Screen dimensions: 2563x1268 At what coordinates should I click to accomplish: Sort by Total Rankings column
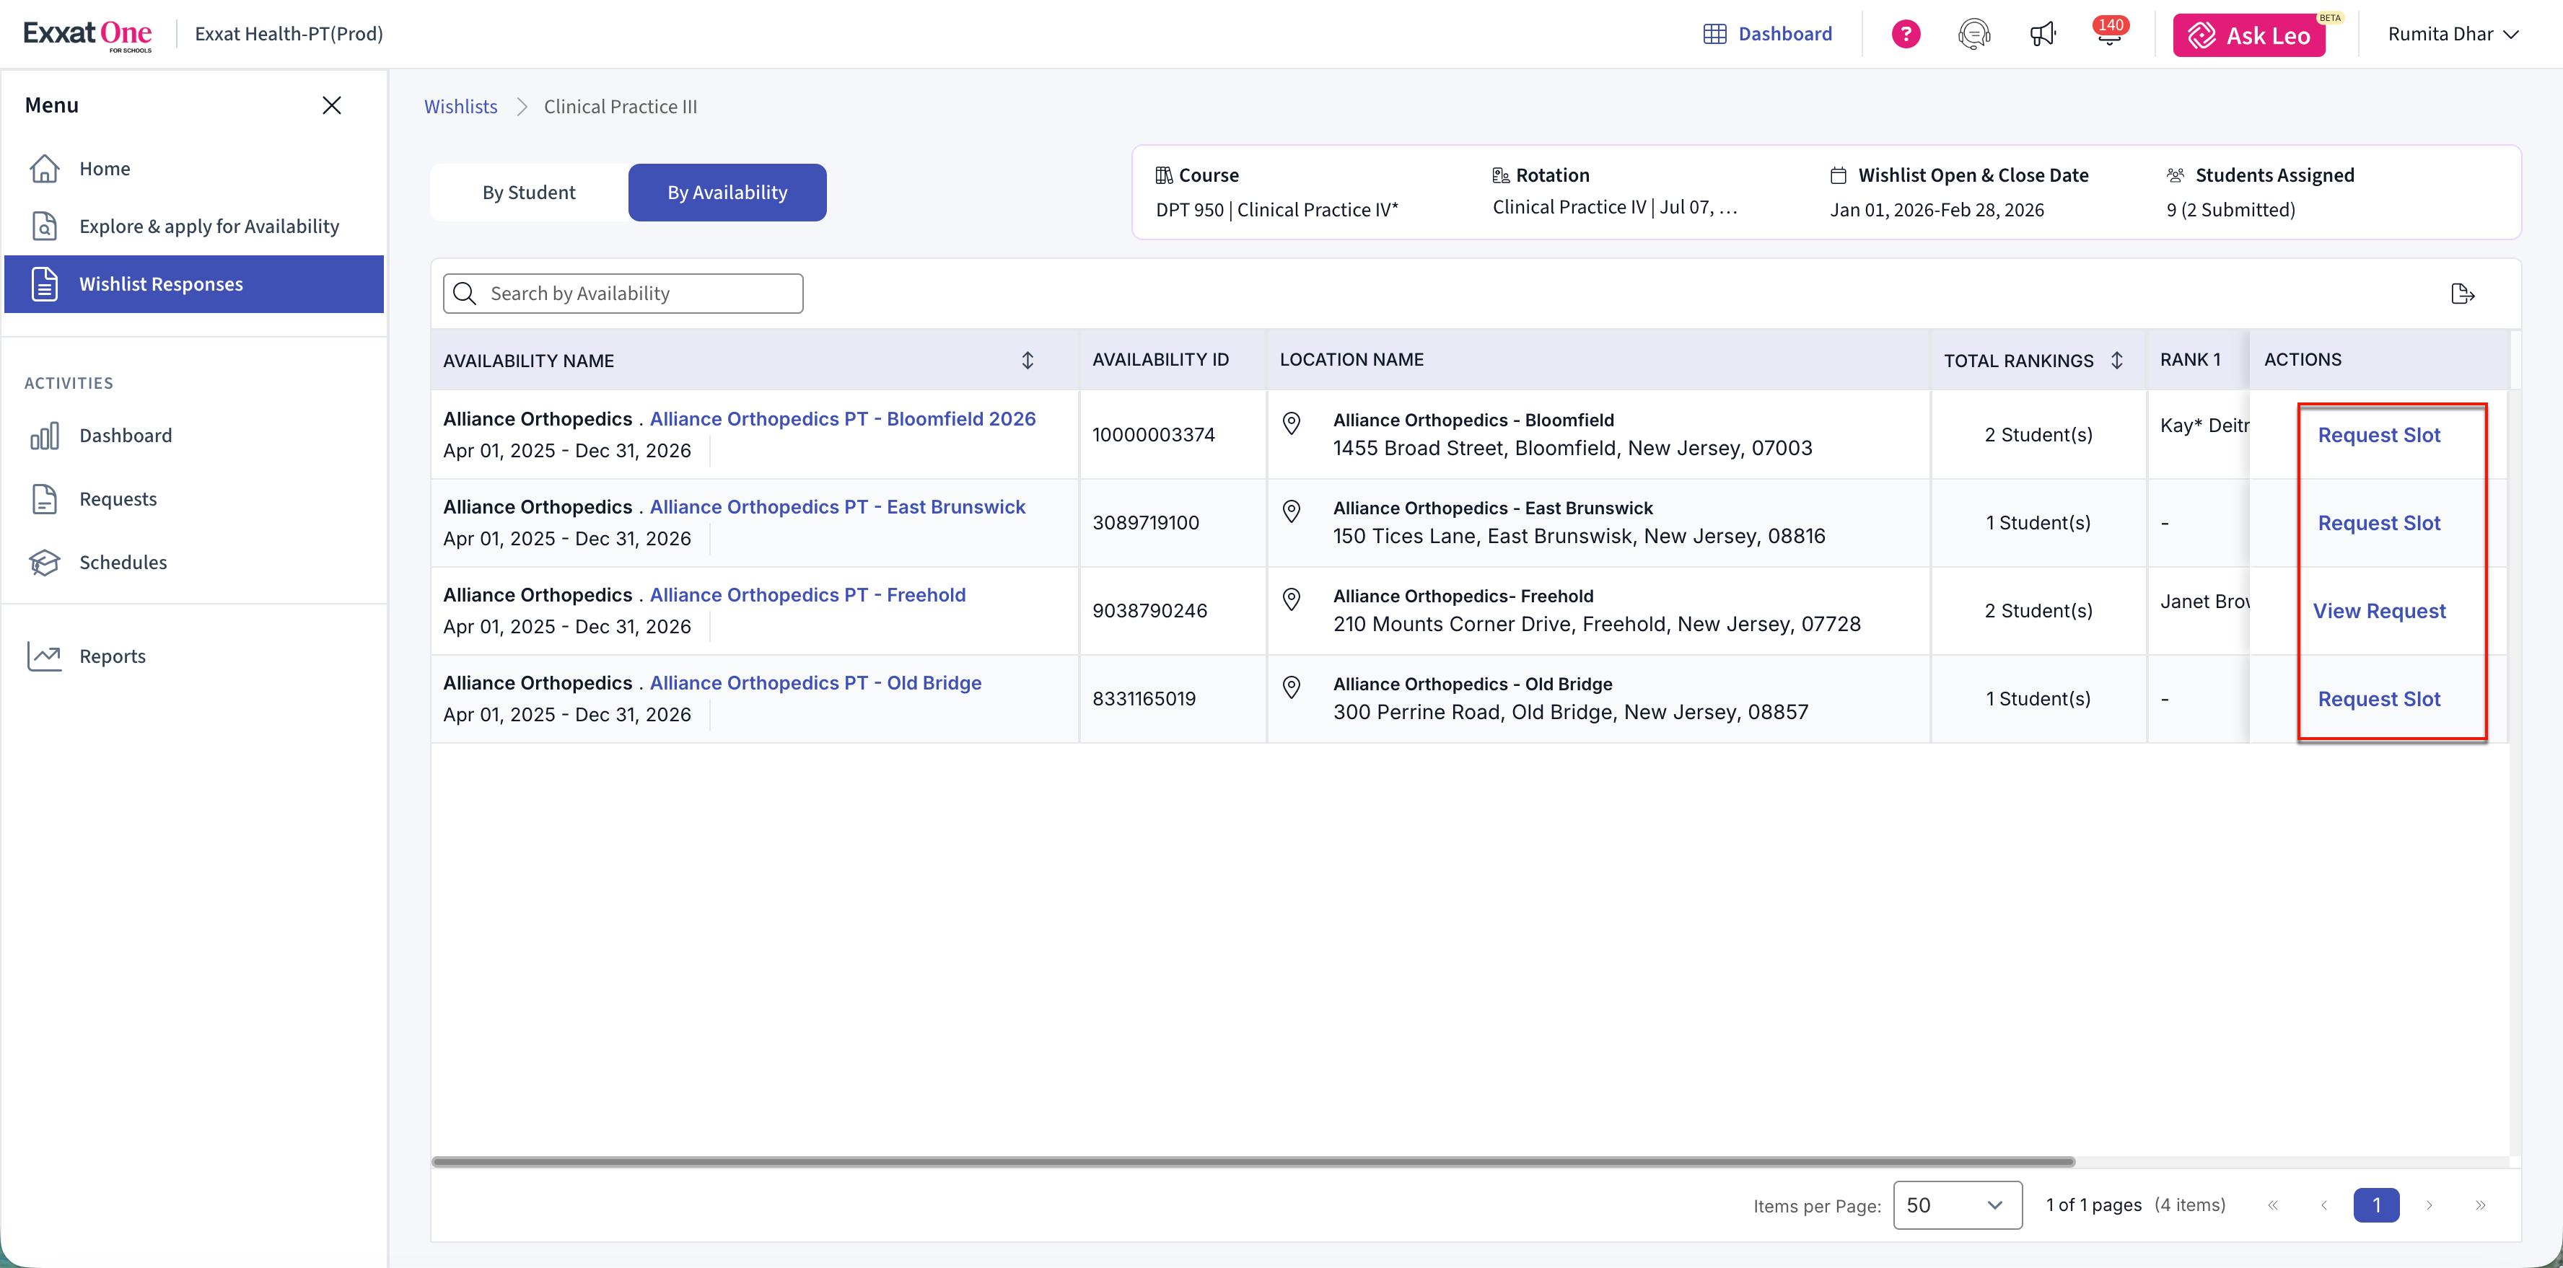tap(2116, 360)
